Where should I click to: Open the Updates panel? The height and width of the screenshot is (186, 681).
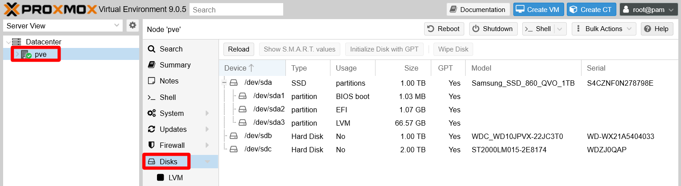(x=180, y=129)
